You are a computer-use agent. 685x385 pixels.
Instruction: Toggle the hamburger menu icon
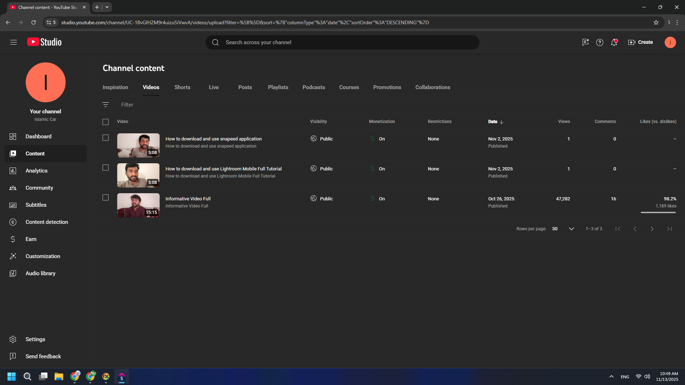tap(14, 42)
